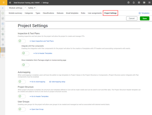This screenshot has height=115, width=152.
Task: Switch to the Email templates tab
Action: [72, 13]
